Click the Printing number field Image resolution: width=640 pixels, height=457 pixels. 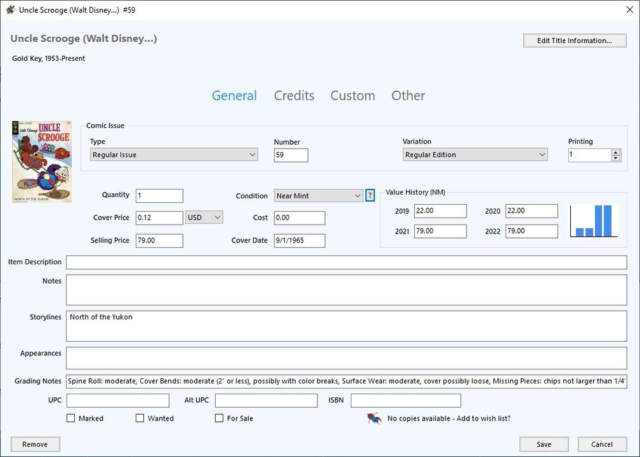(x=590, y=155)
